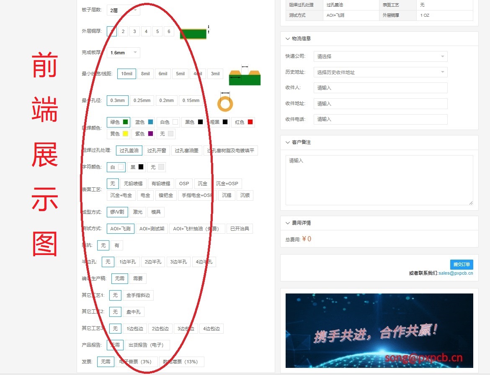Viewport: 490px width, 375px height.
Task: Choose 黑 for silkscreen color
Action: click(137, 167)
